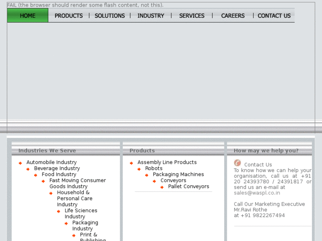
Task: Click the 'Products' panel heading
Action: pyautogui.click(x=142, y=150)
